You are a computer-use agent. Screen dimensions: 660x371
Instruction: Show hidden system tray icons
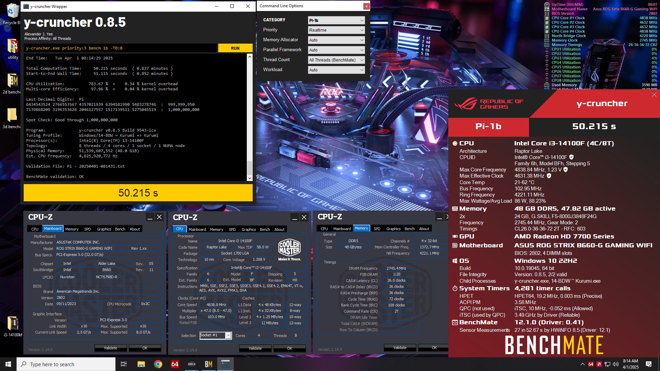click(x=582, y=364)
